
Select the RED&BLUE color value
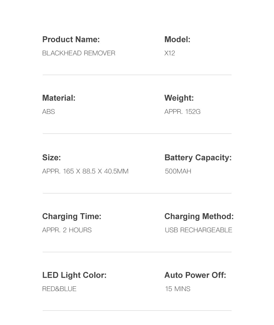click(x=59, y=289)
